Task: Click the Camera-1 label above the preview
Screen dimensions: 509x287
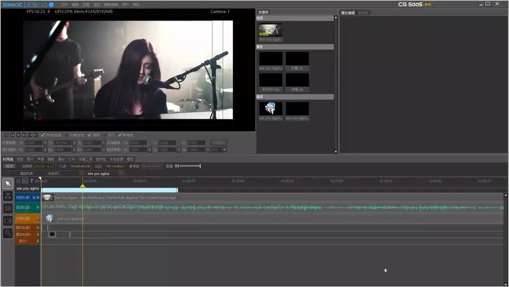Action: pos(220,12)
